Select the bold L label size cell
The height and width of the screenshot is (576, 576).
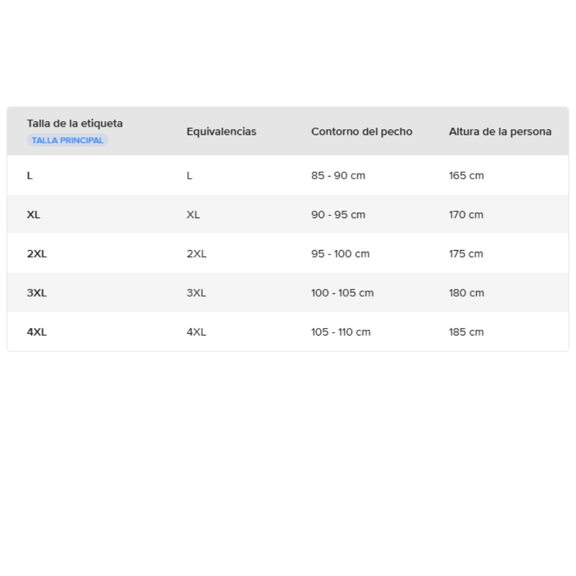(30, 175)
